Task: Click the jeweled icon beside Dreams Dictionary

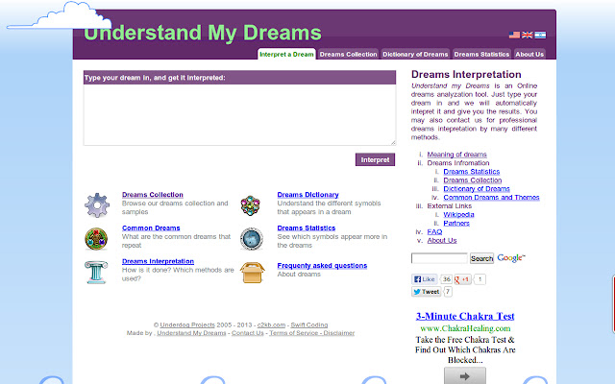Action: 251,205
